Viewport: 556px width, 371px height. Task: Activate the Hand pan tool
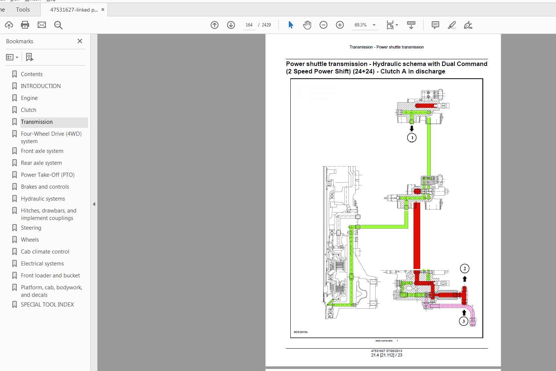coord(307,25)
